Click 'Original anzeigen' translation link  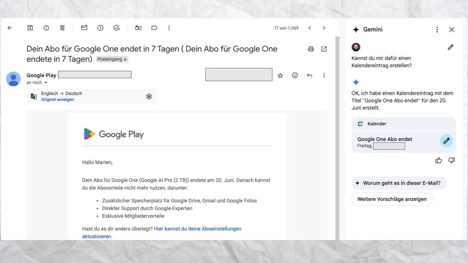[57, 99]
